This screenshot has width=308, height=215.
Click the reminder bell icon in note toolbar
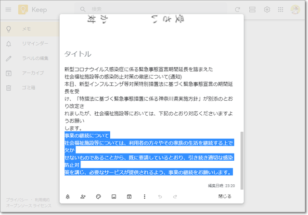pos(68,196)
